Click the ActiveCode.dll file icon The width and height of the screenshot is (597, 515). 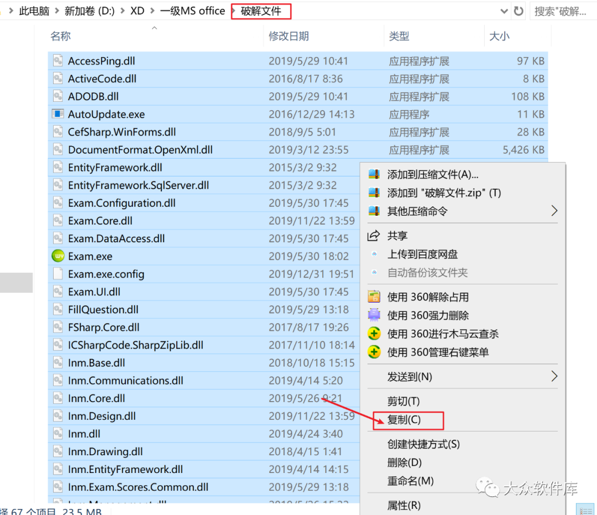(x=57, y=79)
